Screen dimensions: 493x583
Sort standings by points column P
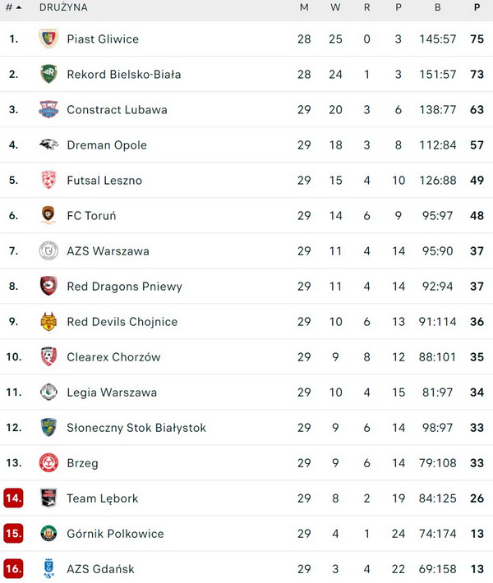(477, 7)
